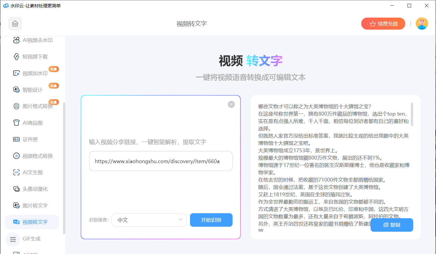This screenshot has height=254, width=436.
Task: Click the sidebar scrollbar
Action: (x=64, y=168)
